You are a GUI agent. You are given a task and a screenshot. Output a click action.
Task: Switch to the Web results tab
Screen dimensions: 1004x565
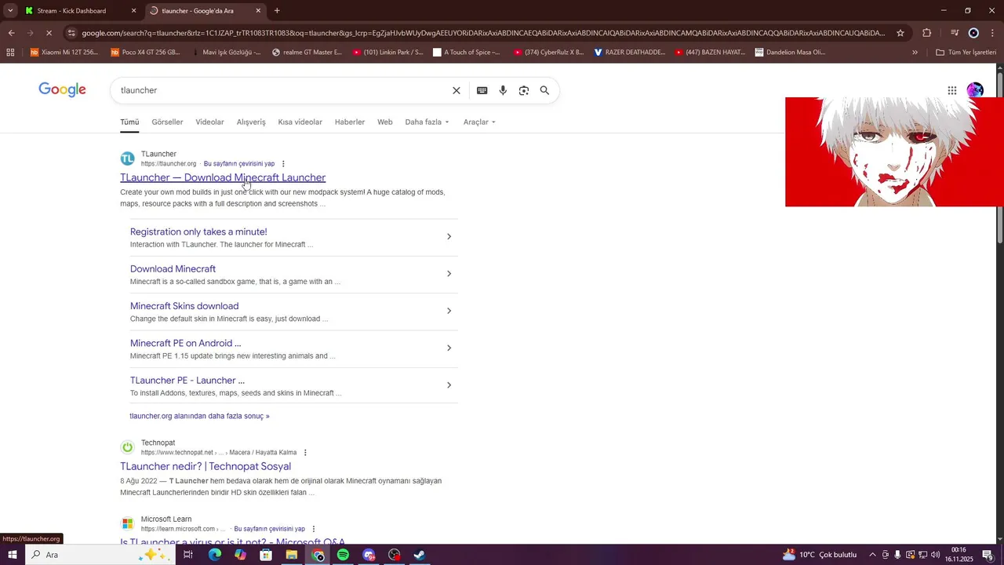point(385,122)
